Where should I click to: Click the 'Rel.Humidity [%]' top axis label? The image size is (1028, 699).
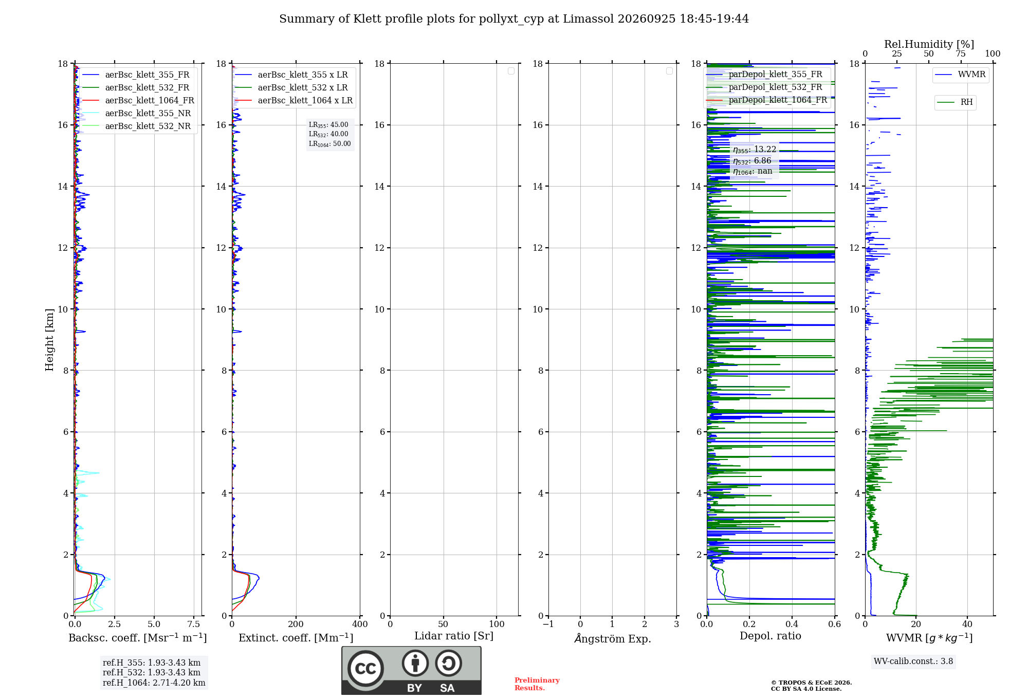coord(929,44)
